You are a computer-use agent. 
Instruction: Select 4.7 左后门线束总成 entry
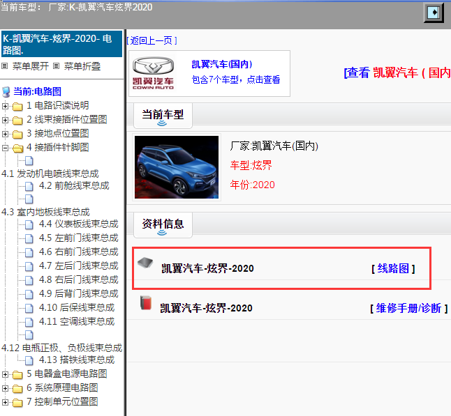coord(78,265)
